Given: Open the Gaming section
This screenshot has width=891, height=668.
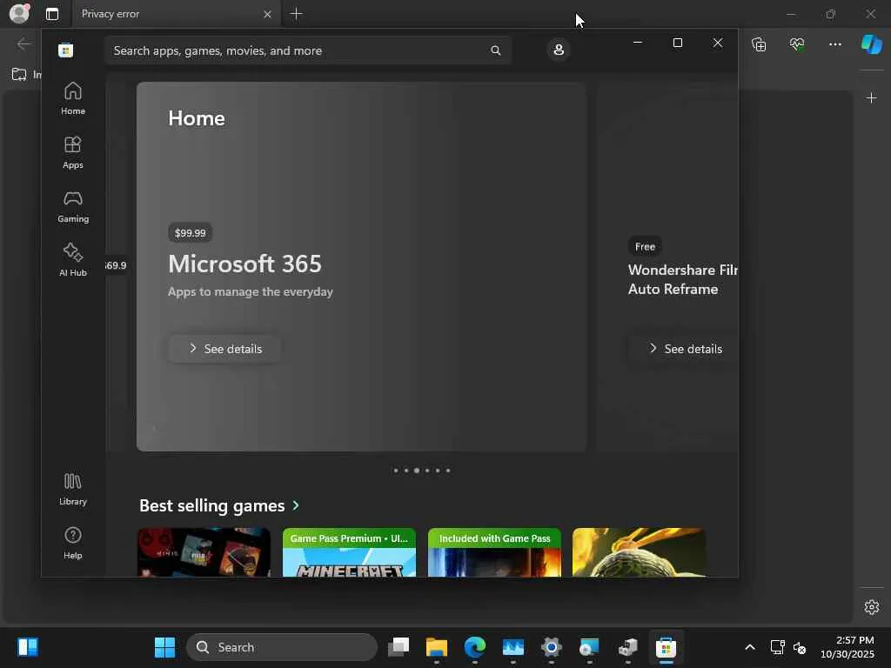Looking at the screenshot, I should (x=73, y=206).
